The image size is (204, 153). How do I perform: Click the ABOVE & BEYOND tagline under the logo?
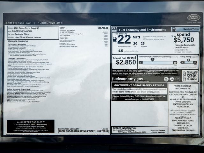194,23
